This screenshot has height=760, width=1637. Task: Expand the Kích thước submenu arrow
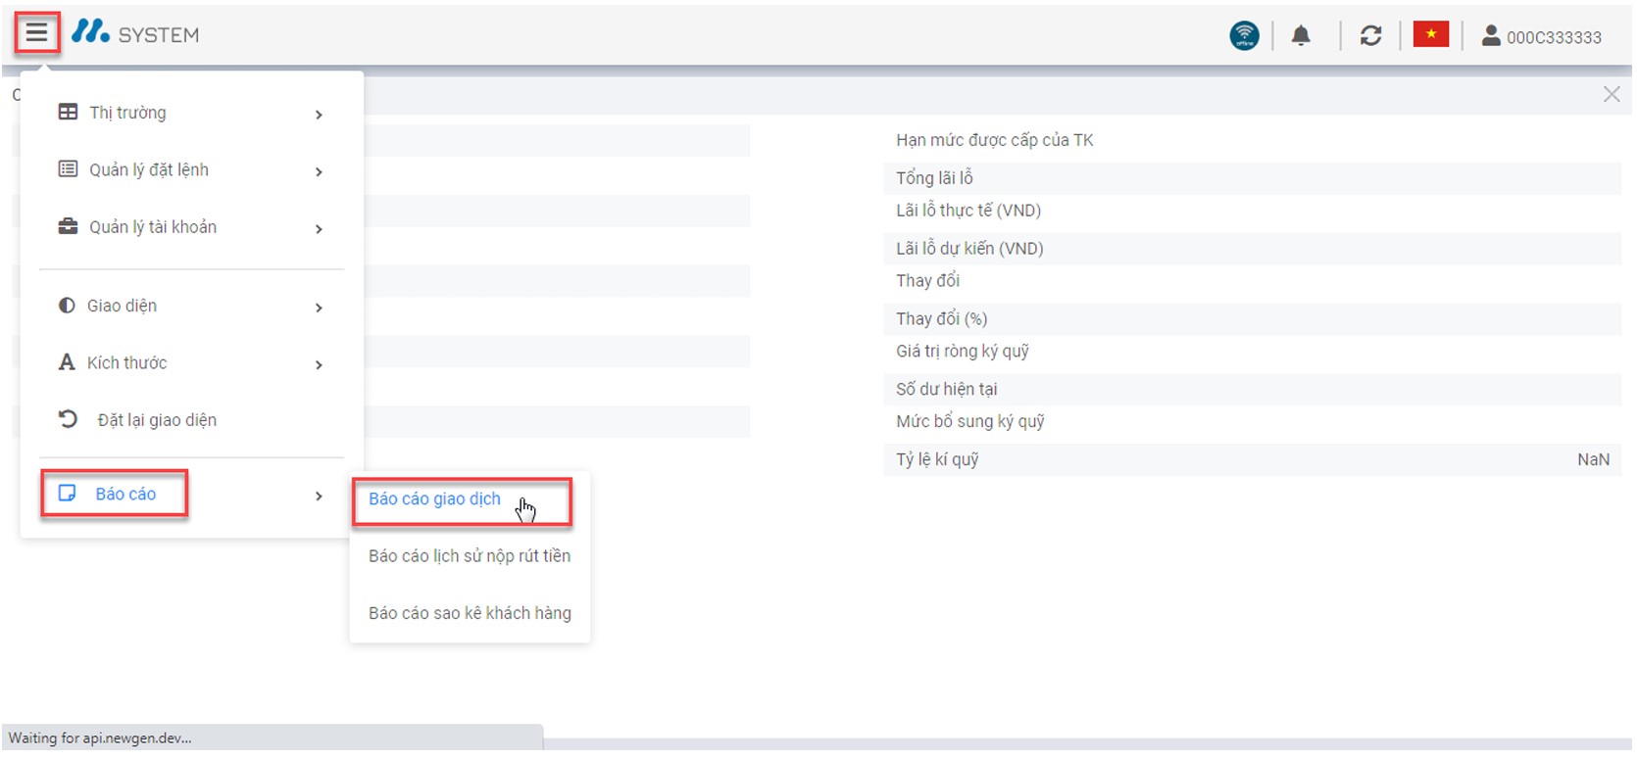point(319,364)
